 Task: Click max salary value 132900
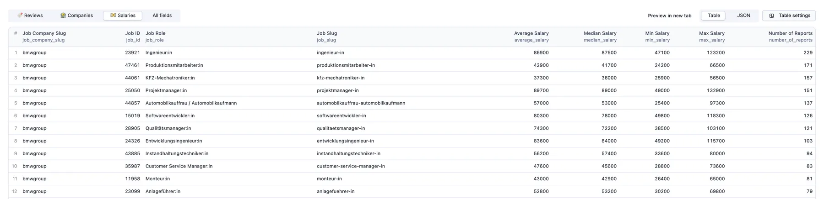pos(716,90)
